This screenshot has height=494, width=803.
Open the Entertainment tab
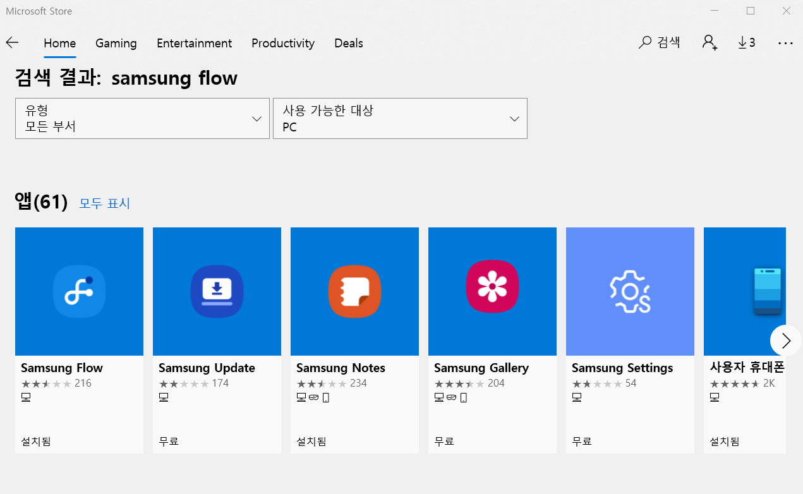click(x=194, y=43)
